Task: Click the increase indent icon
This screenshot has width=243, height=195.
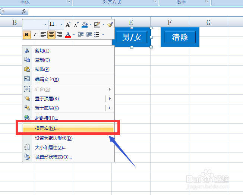Action: 89,34
